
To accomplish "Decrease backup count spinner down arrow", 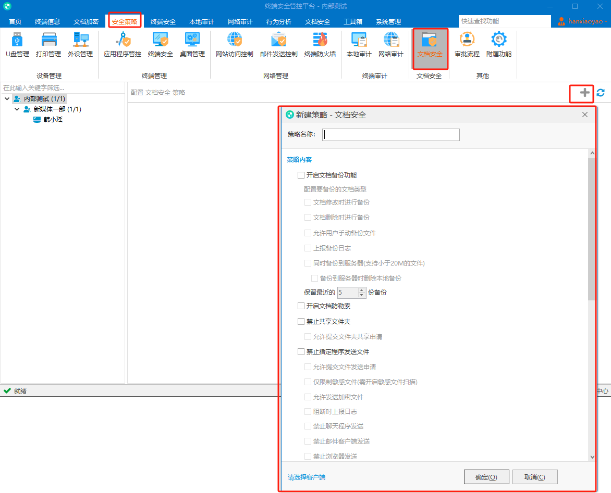I will coord(362,295).
